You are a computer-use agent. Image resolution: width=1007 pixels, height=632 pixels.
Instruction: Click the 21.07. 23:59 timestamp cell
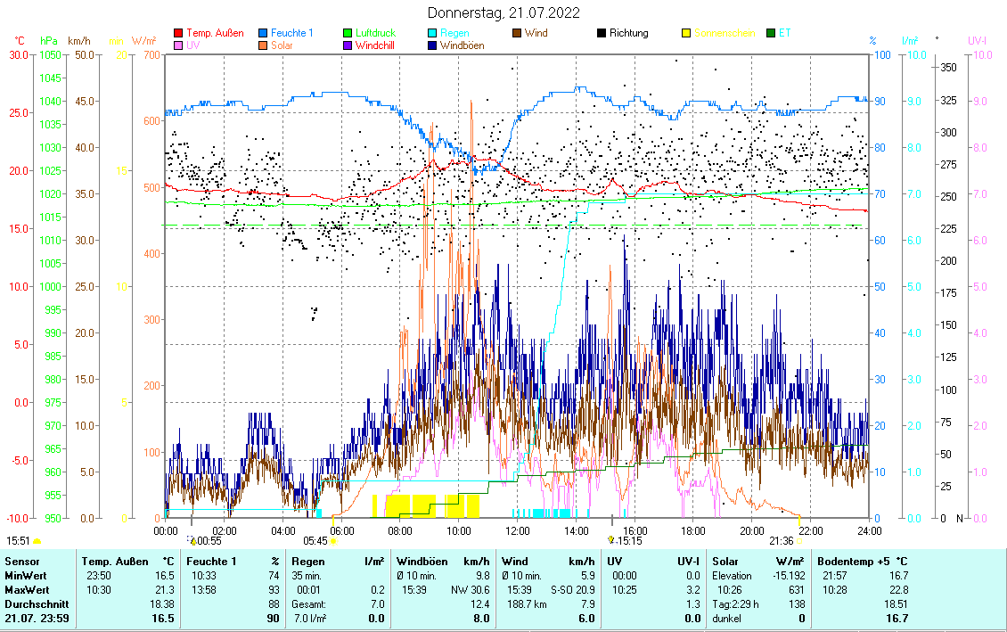point(36,618)
